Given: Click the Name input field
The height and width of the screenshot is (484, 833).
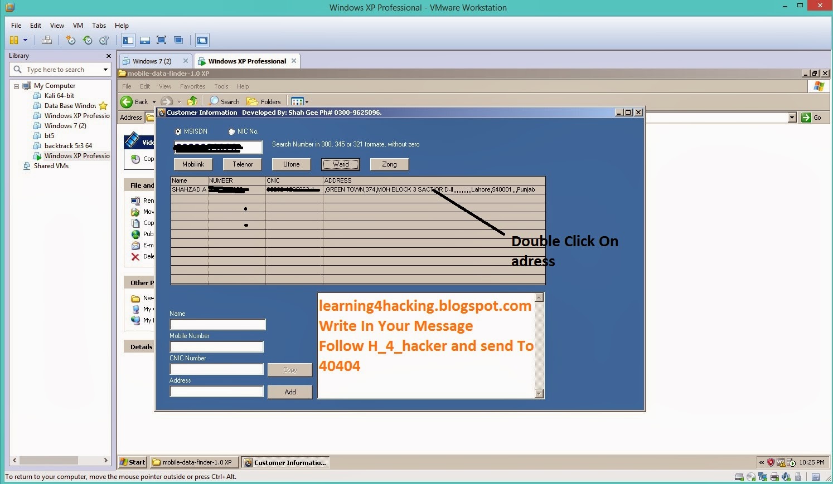Looking at the screenshot, I should tap(217, 325).
